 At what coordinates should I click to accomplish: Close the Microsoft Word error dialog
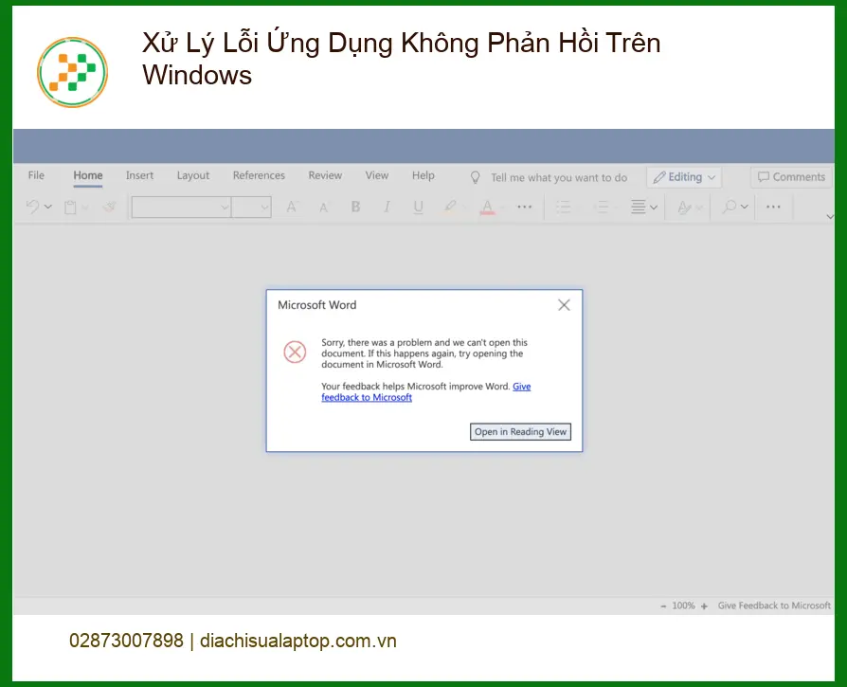click(x=564, y=305)
